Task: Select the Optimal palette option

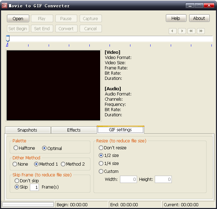Action: (x=52, y=148)
